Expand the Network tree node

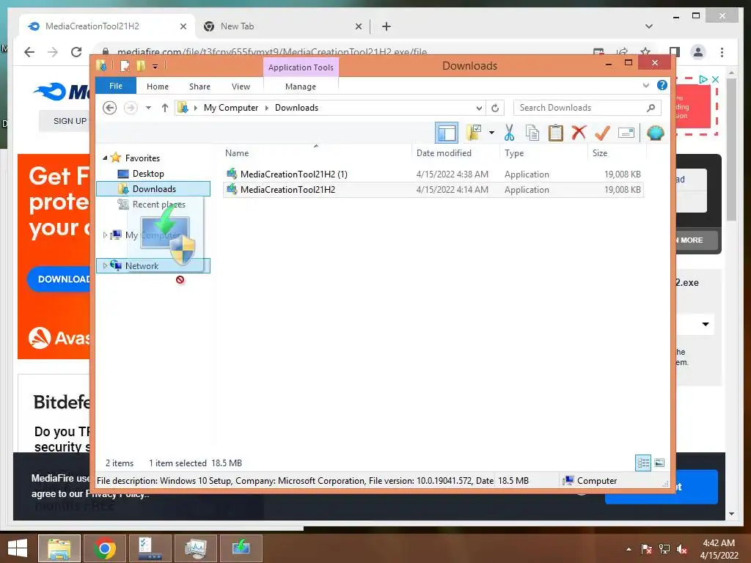(106, 265)
